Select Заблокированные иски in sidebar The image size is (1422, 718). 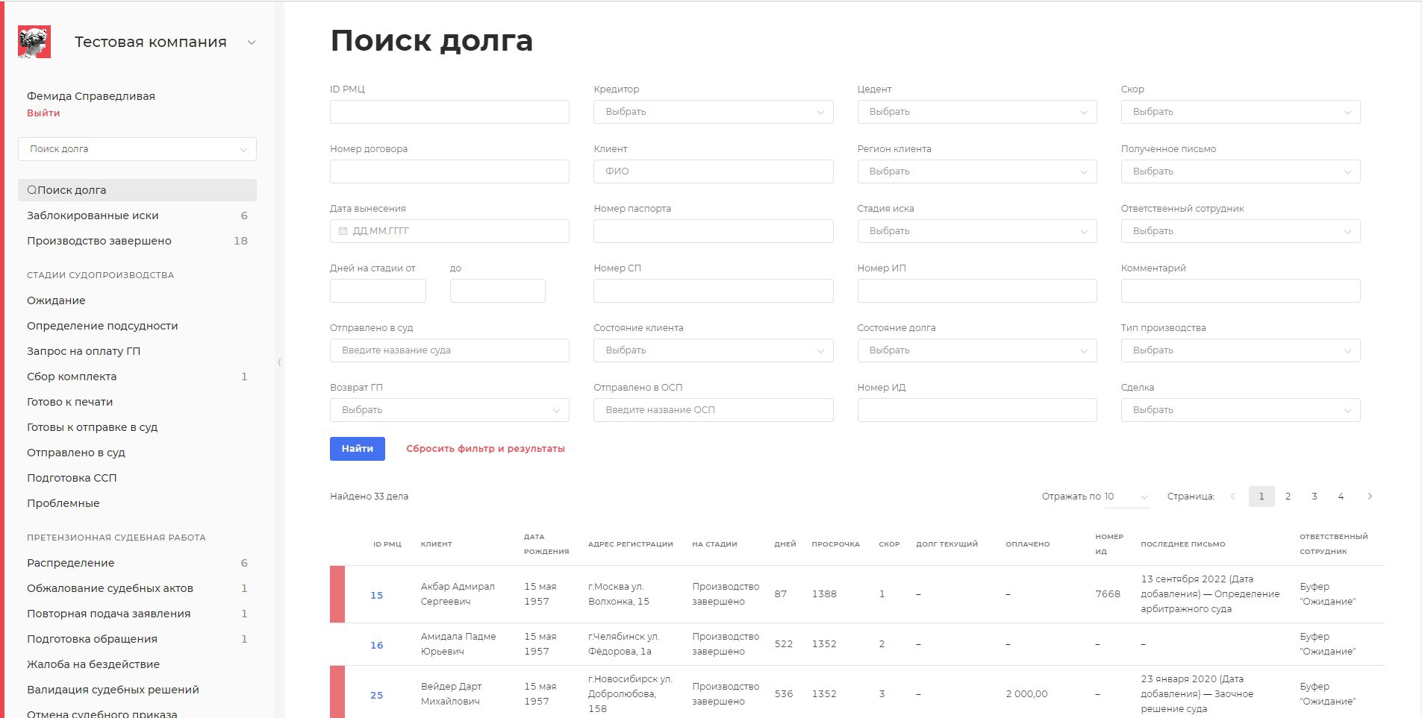tap(93, 215)
